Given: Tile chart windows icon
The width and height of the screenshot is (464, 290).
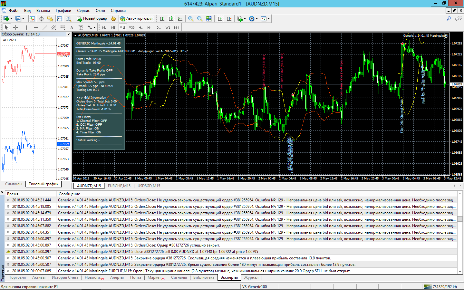Looking at the screenshot, I should click(209, 19).
